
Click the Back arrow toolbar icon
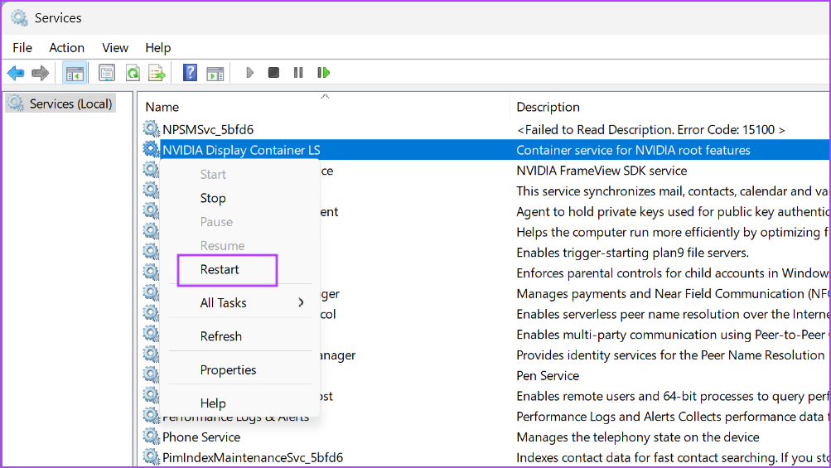point(16,73)
